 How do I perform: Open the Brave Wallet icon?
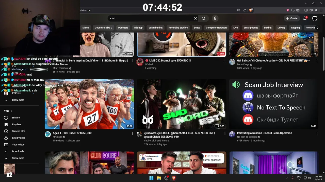(x=311, y=10)
